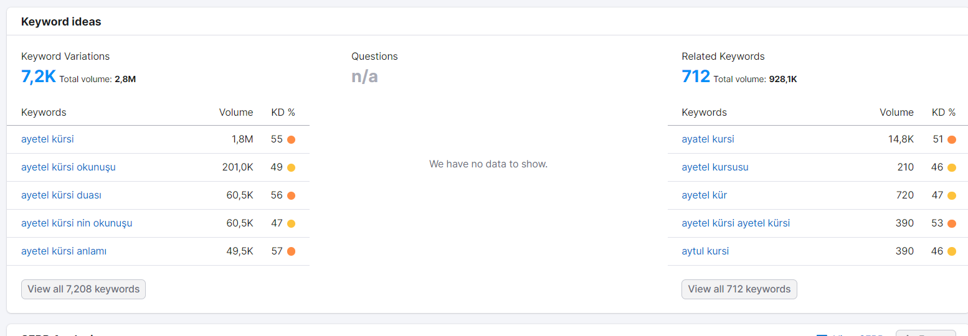Viewport: 968px width, 336px height.
Task: Open the ayetel kürsi anlamı keyword link
Action: [64, 251]
